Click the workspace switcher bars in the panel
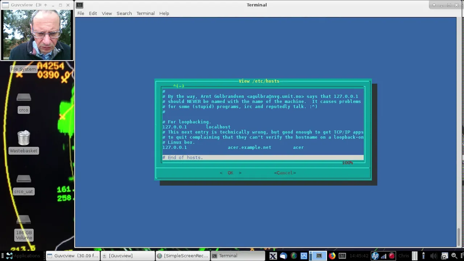Screen dimensions: 464x261 (x=415, y=256)
